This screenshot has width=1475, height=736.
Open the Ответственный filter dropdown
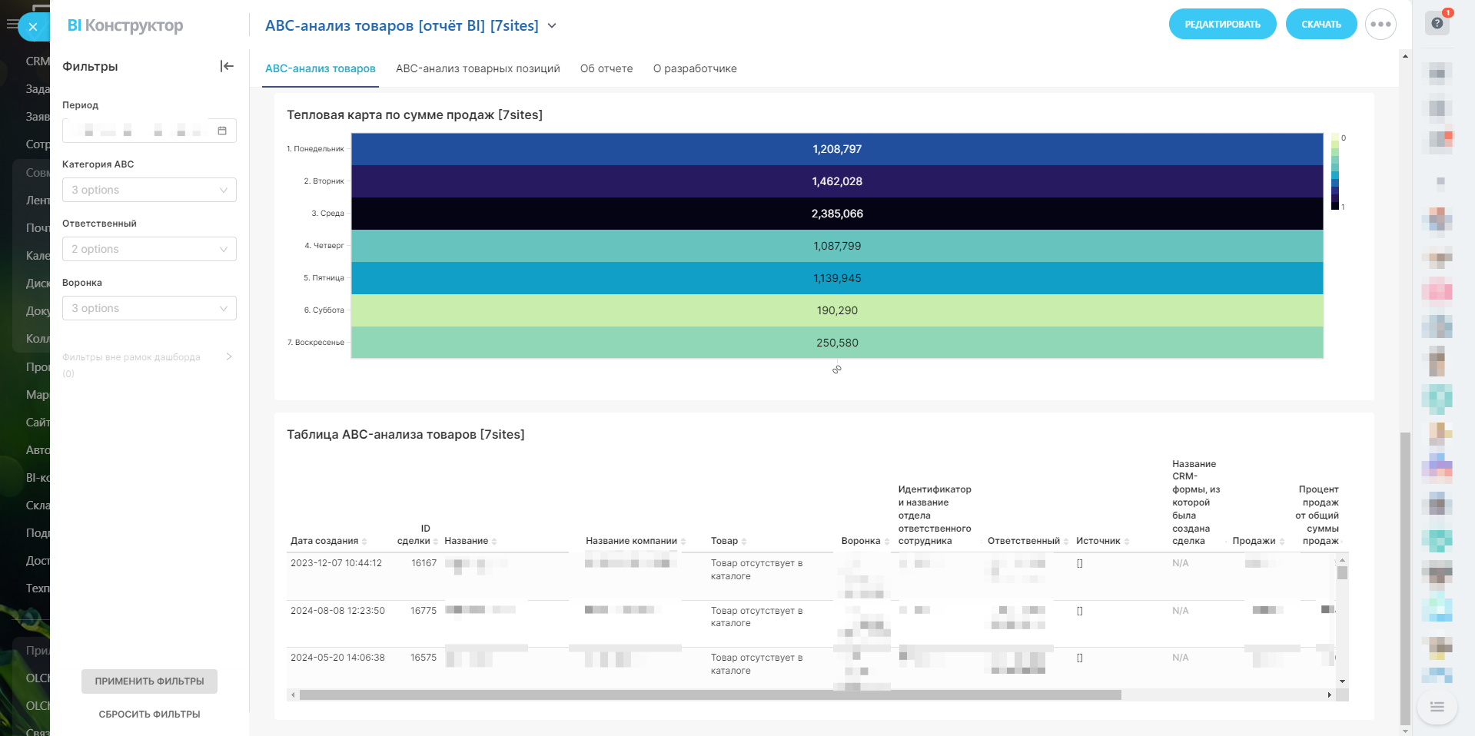tap(149, 249)
